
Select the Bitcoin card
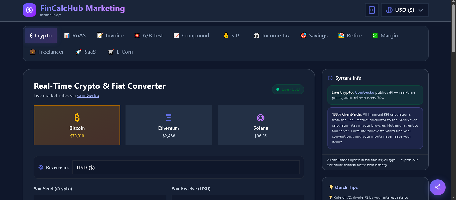77,125
